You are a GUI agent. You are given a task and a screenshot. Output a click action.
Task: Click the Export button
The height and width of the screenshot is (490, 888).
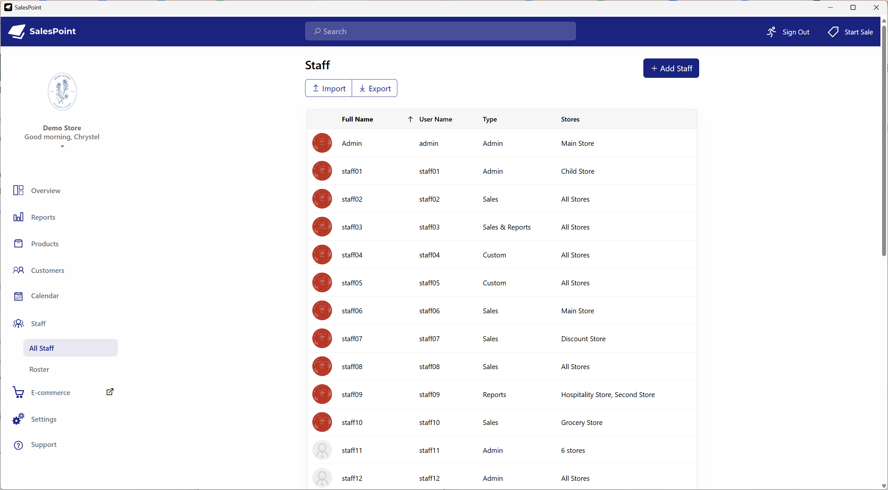pyautogui.click(x=375, y=88)
